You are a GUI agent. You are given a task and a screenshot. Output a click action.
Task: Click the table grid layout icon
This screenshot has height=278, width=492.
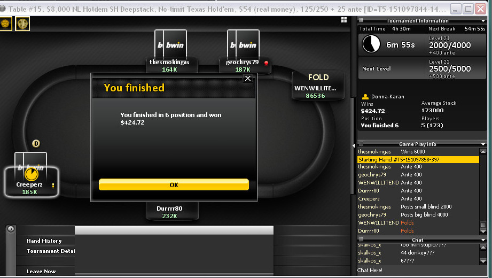344,20
